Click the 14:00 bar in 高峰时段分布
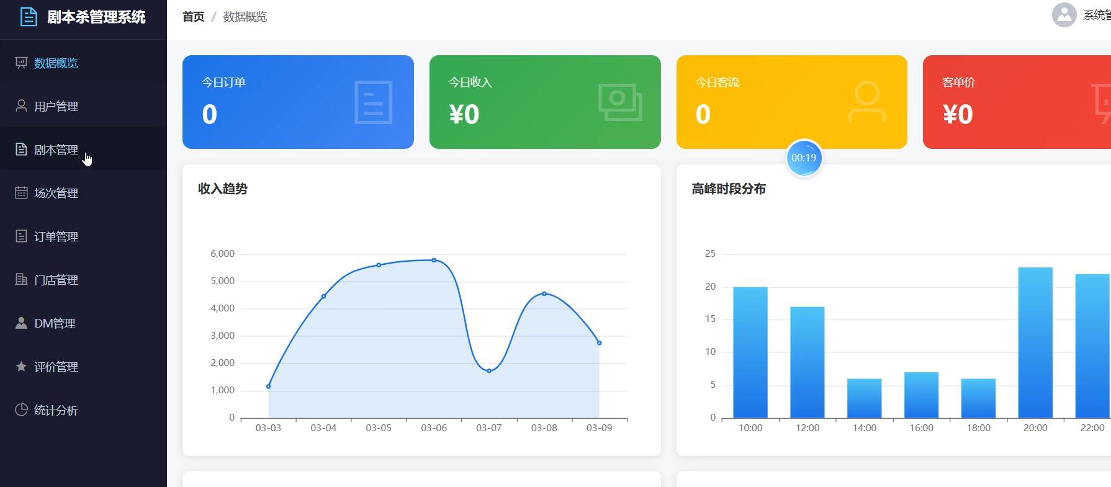Image resolution: width=1111 pixels, height=487 pixels. (x=865, y=398)
